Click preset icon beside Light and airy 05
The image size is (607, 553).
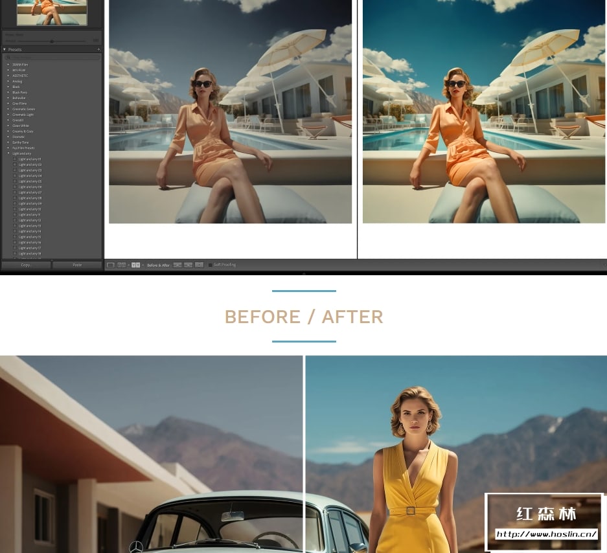[x=15, y=181]
